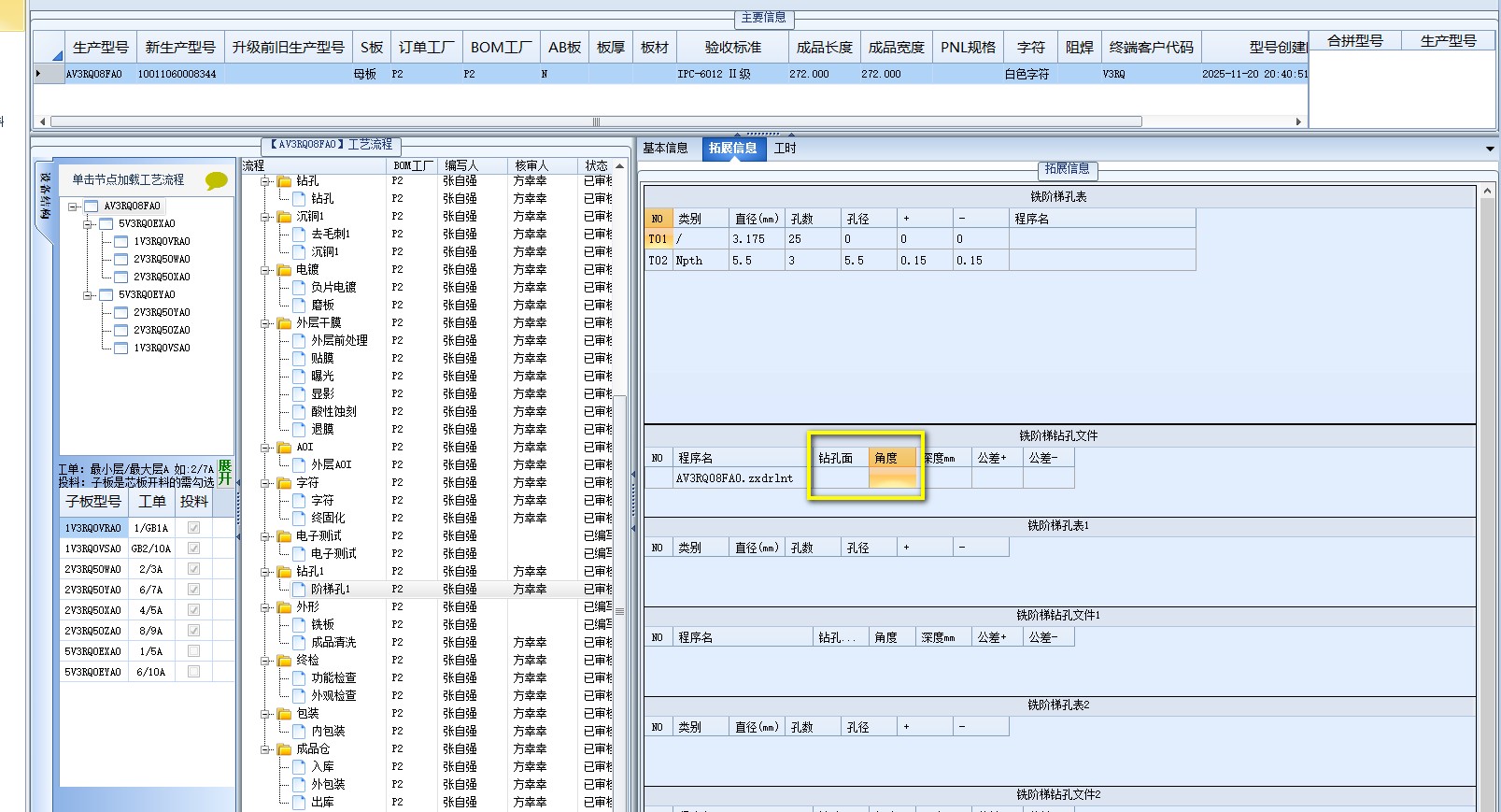Click document icon of 酸性蚀刻 step

299,412
